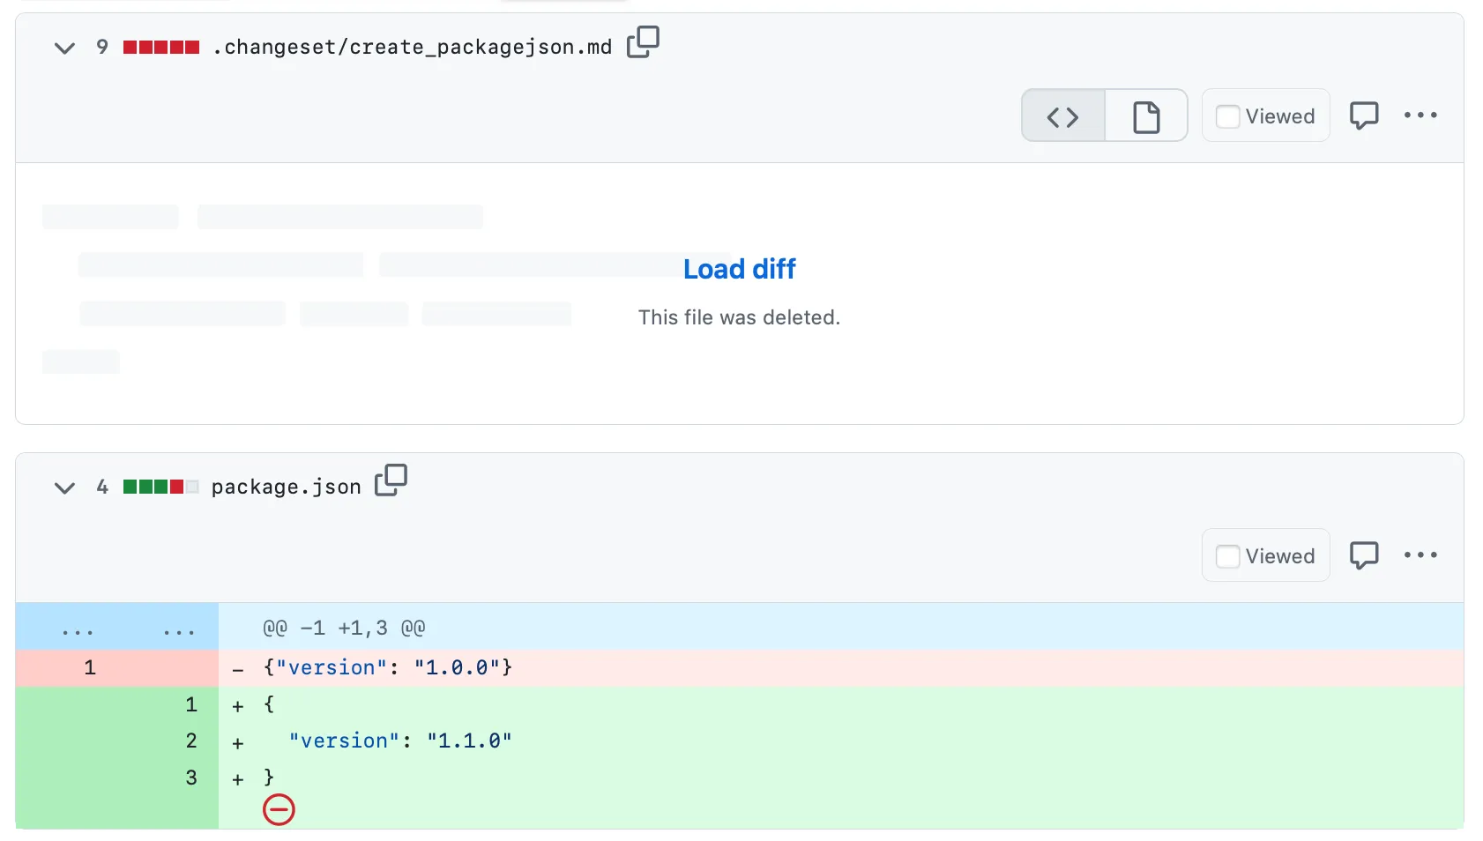
Task: Click Load diff for deleted file
Action: (x=739, y=269)
